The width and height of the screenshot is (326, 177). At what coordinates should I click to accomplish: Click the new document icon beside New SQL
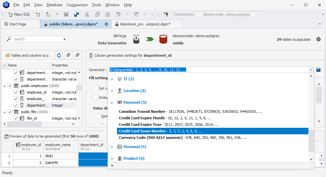pos(37,14)
